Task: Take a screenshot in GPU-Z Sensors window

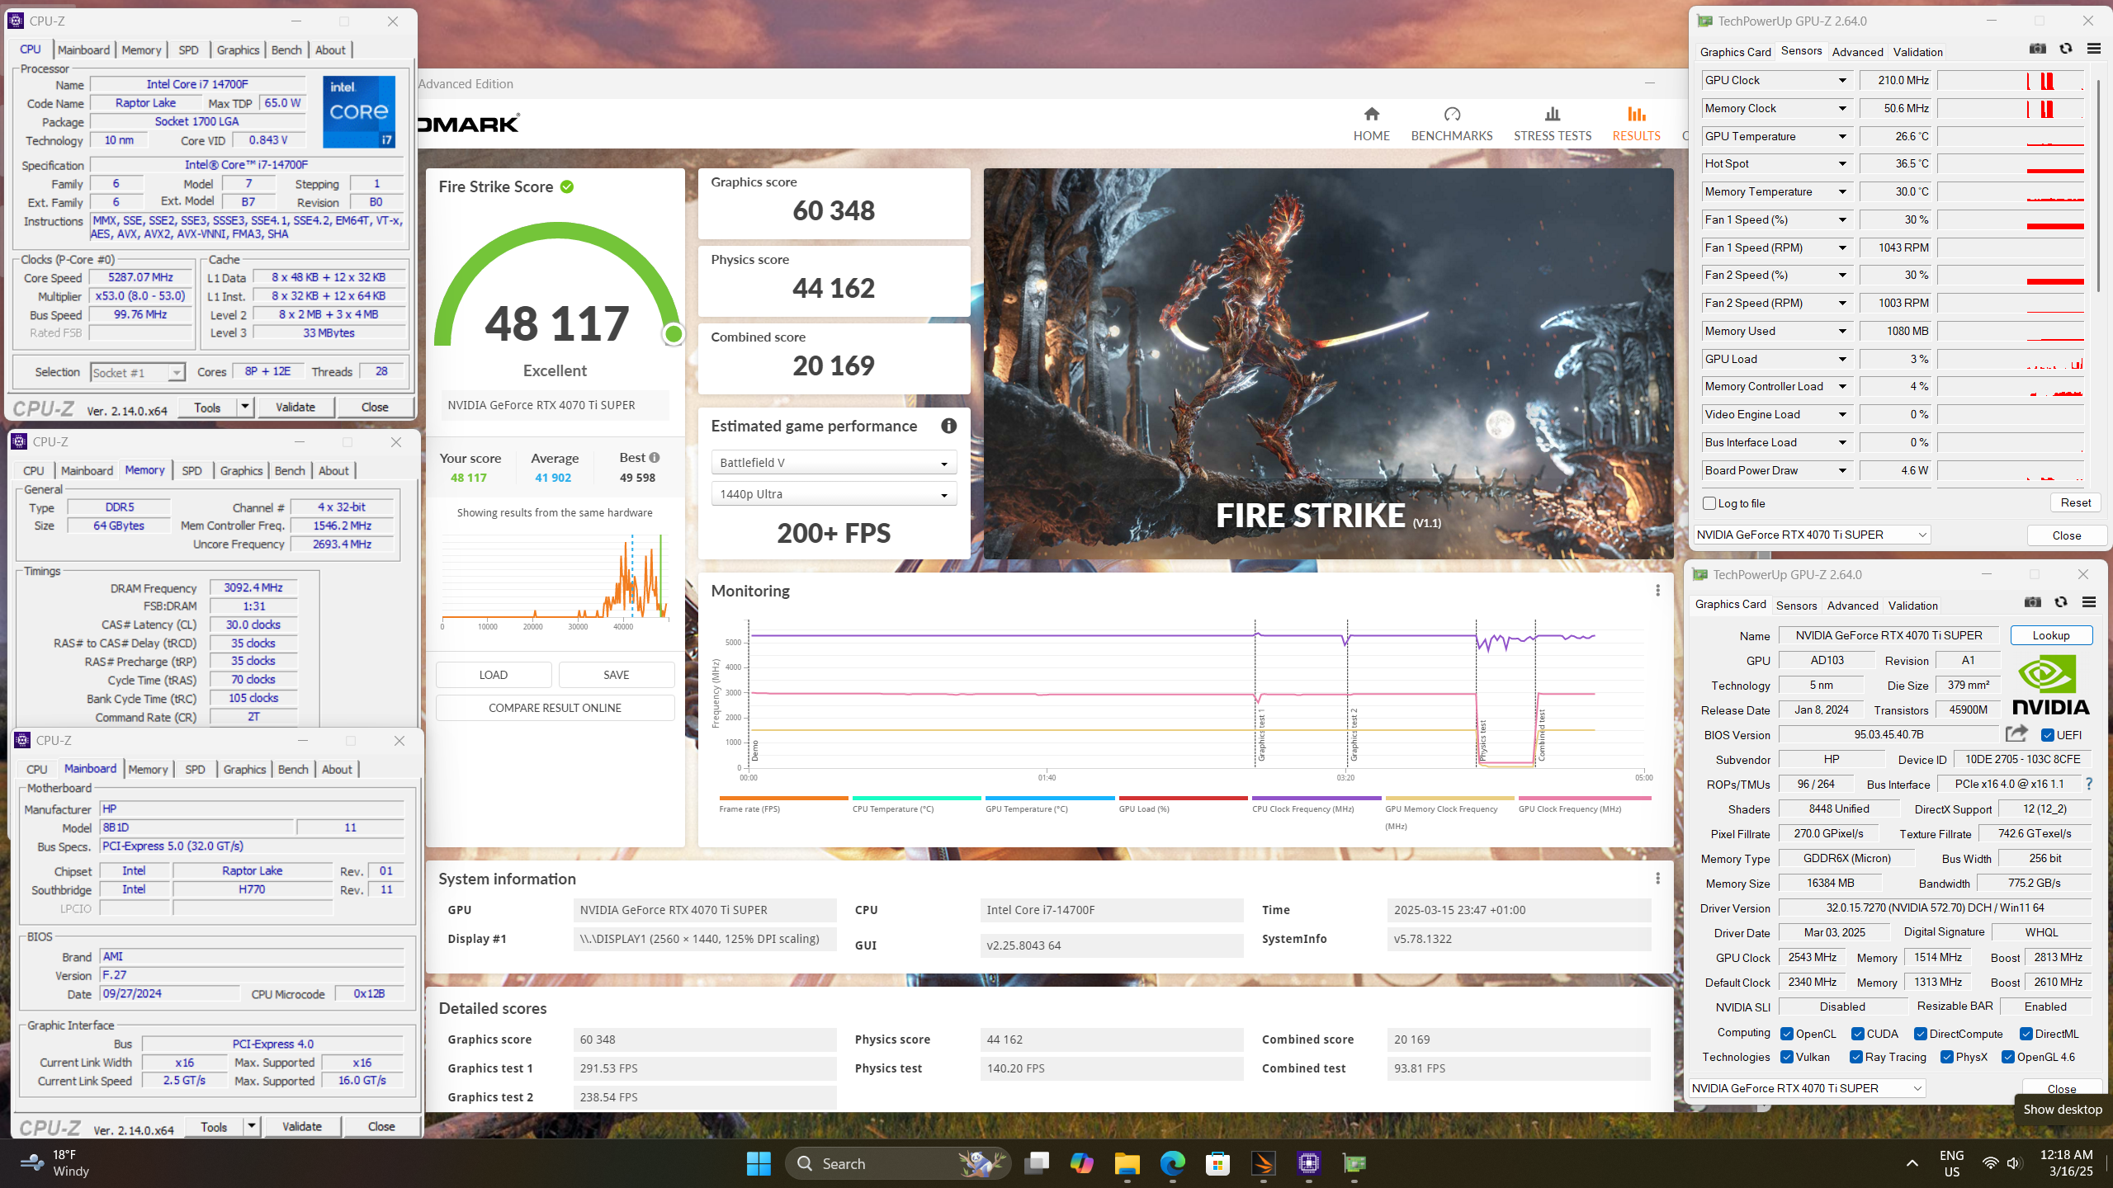Action: (2037, 49)
